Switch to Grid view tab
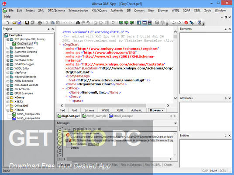 click(75, 110)
